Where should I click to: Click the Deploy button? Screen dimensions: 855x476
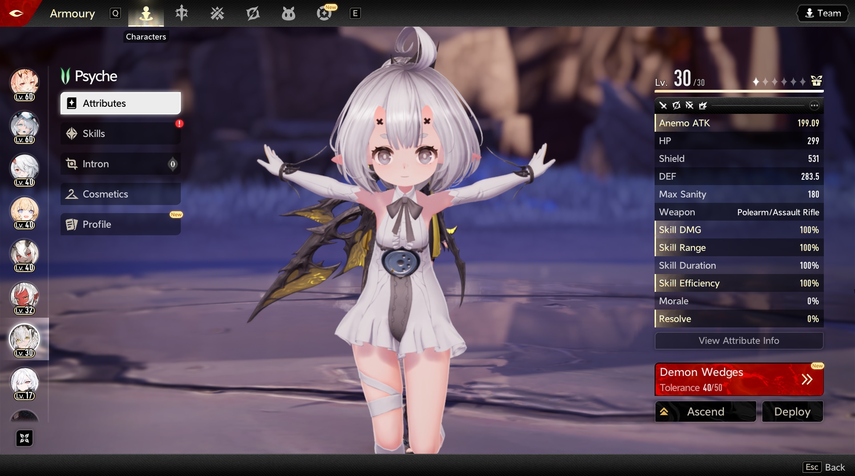point(792,411)
